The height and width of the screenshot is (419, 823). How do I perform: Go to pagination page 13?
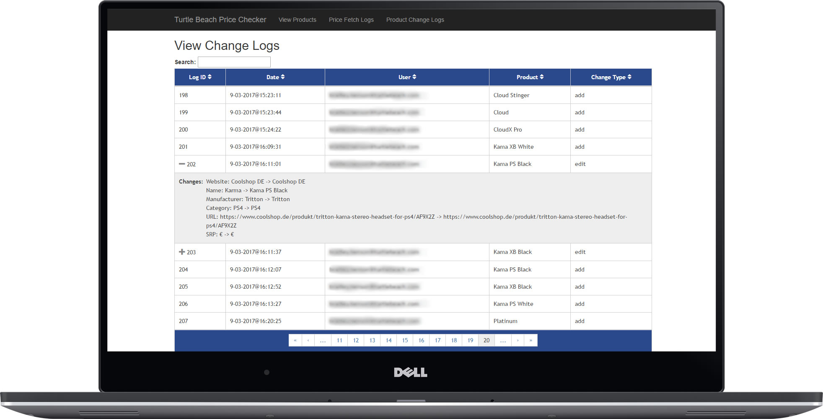click(x=372, y=340)
